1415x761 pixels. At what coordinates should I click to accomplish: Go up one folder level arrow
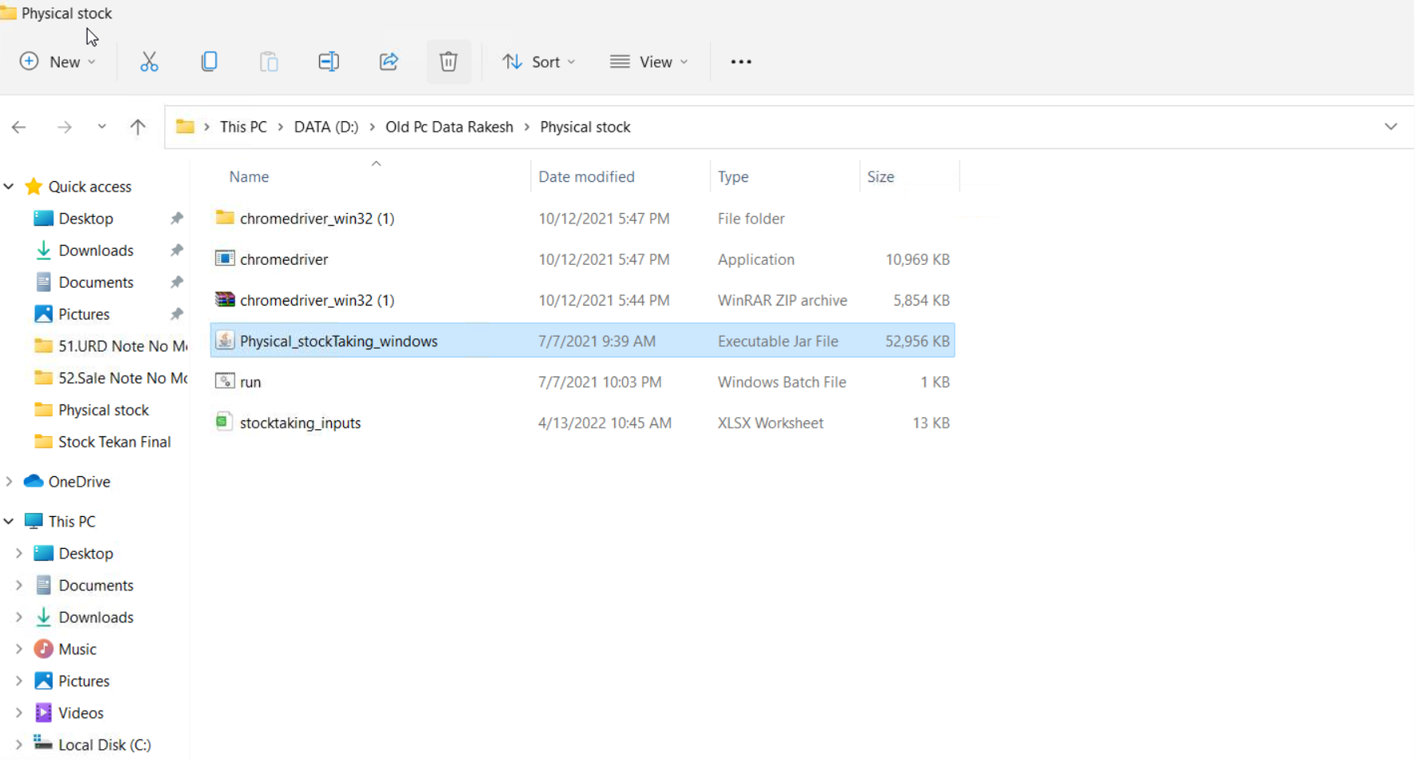[x=138, y=127]
